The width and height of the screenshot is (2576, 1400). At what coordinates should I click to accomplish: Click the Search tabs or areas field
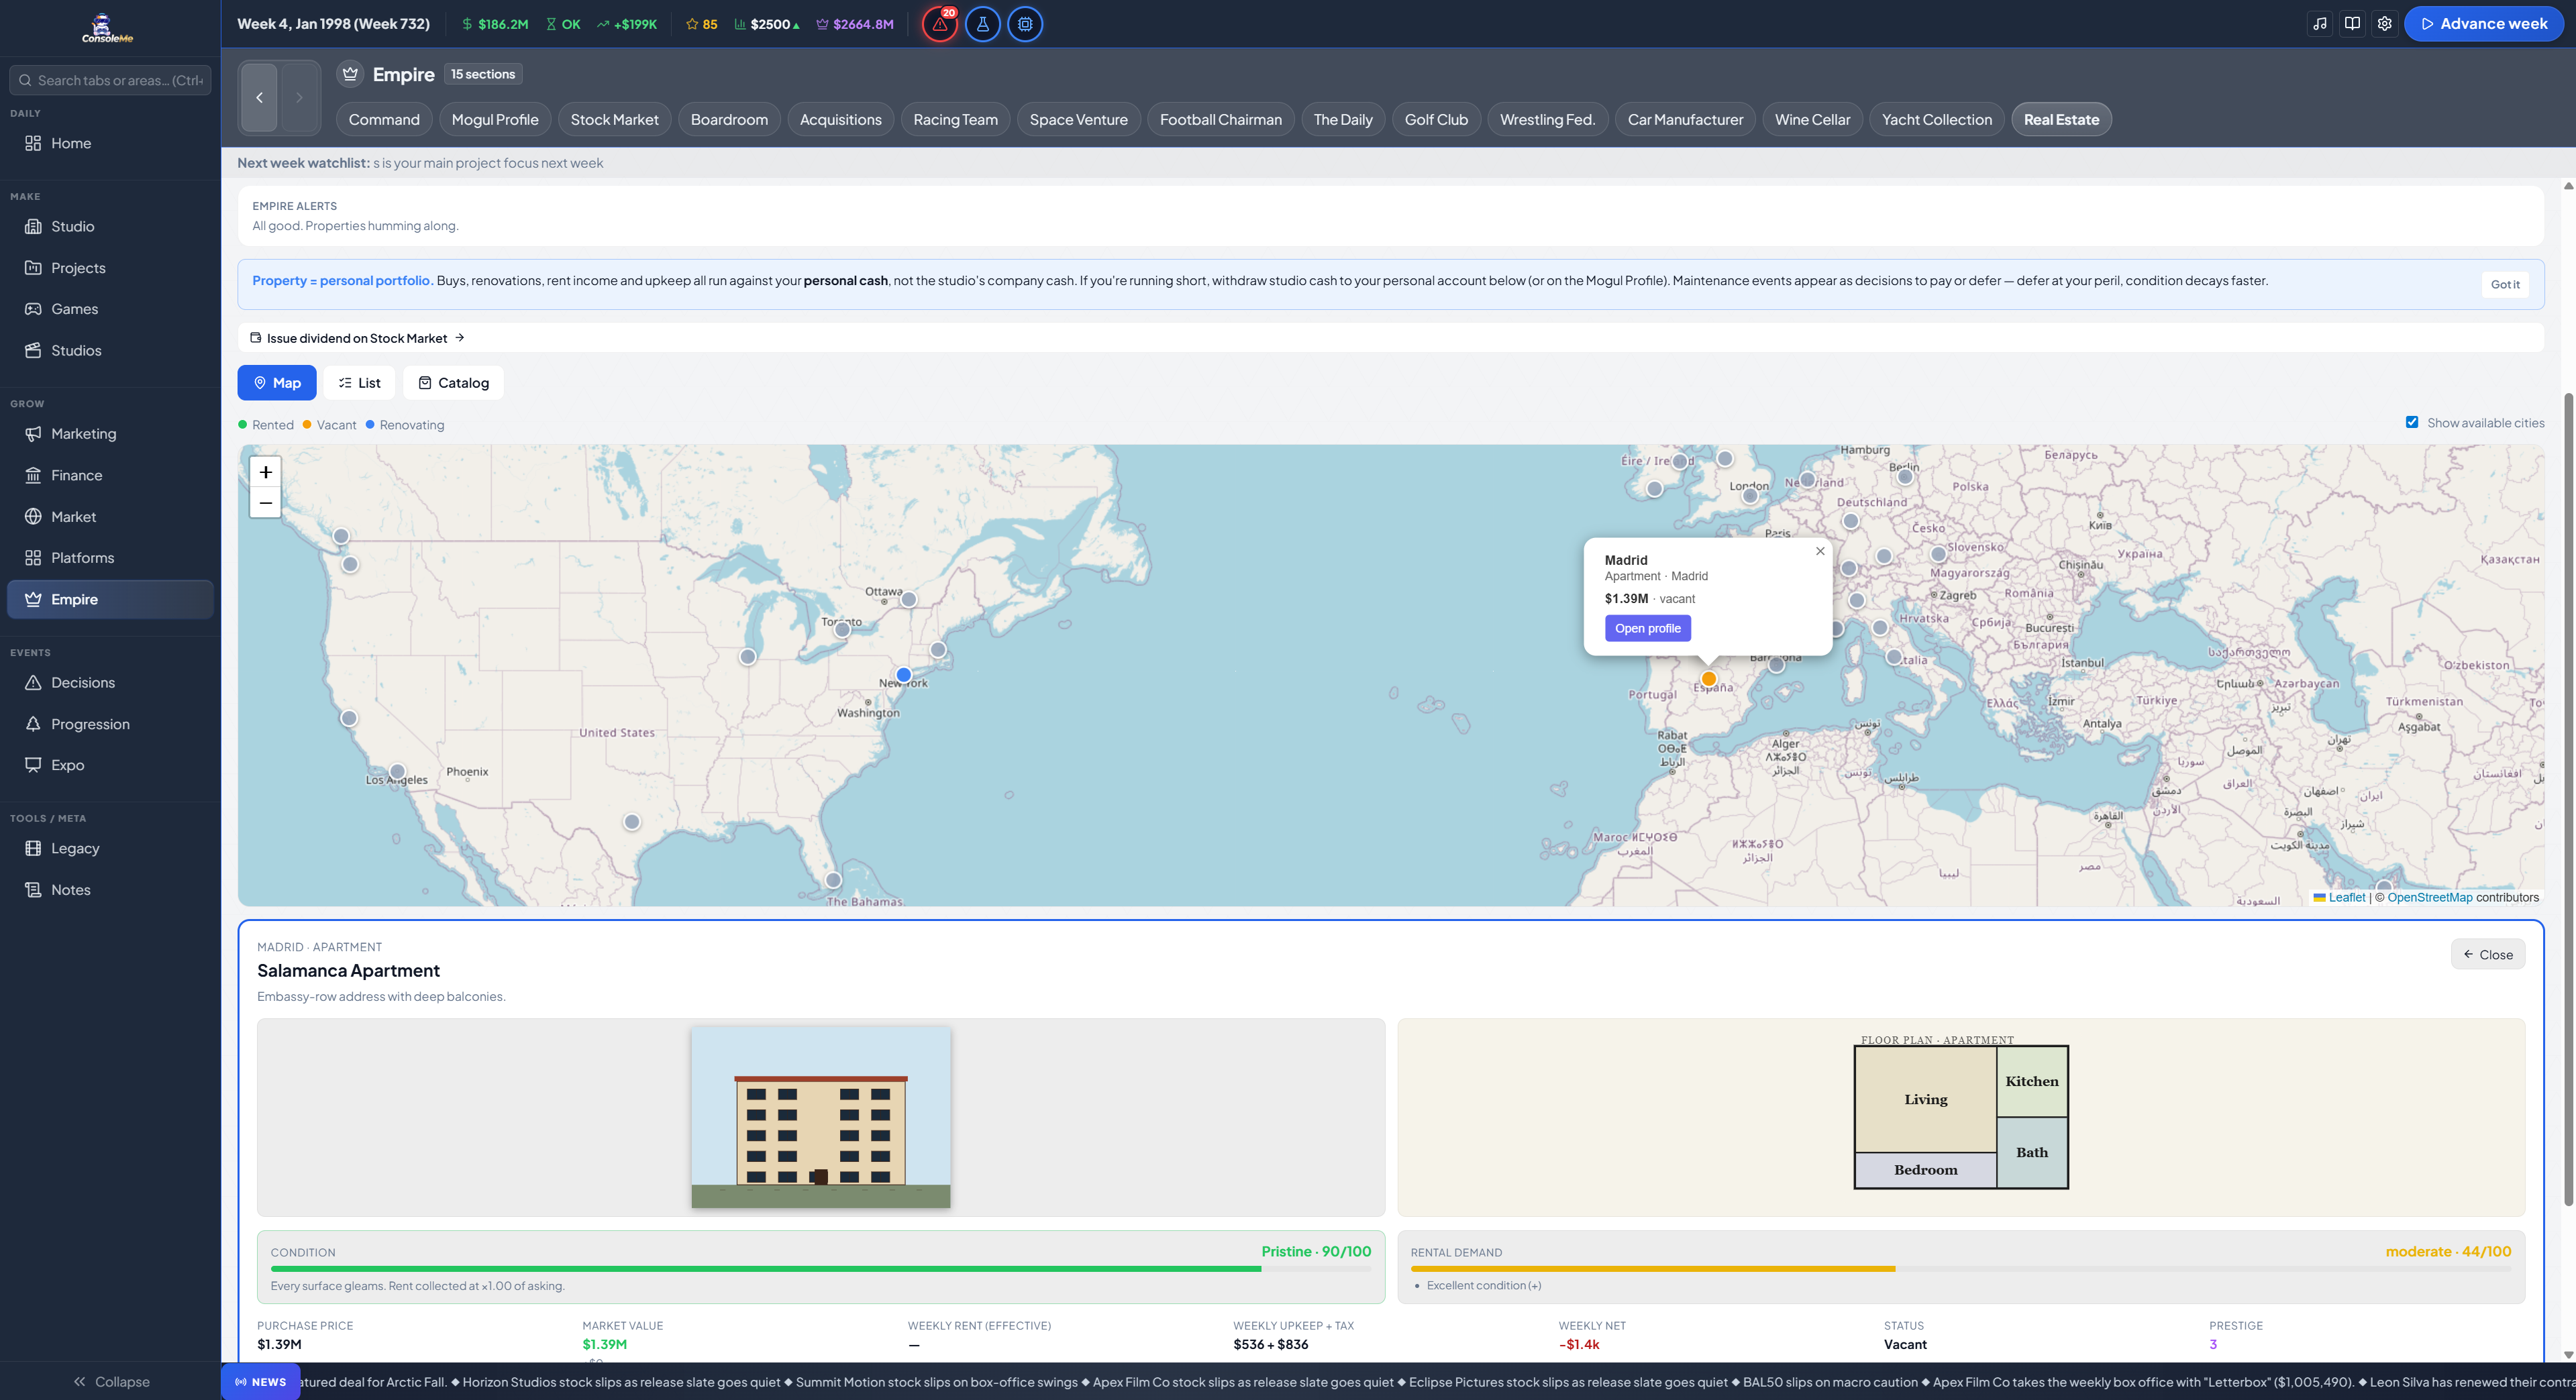coord(110,80)
